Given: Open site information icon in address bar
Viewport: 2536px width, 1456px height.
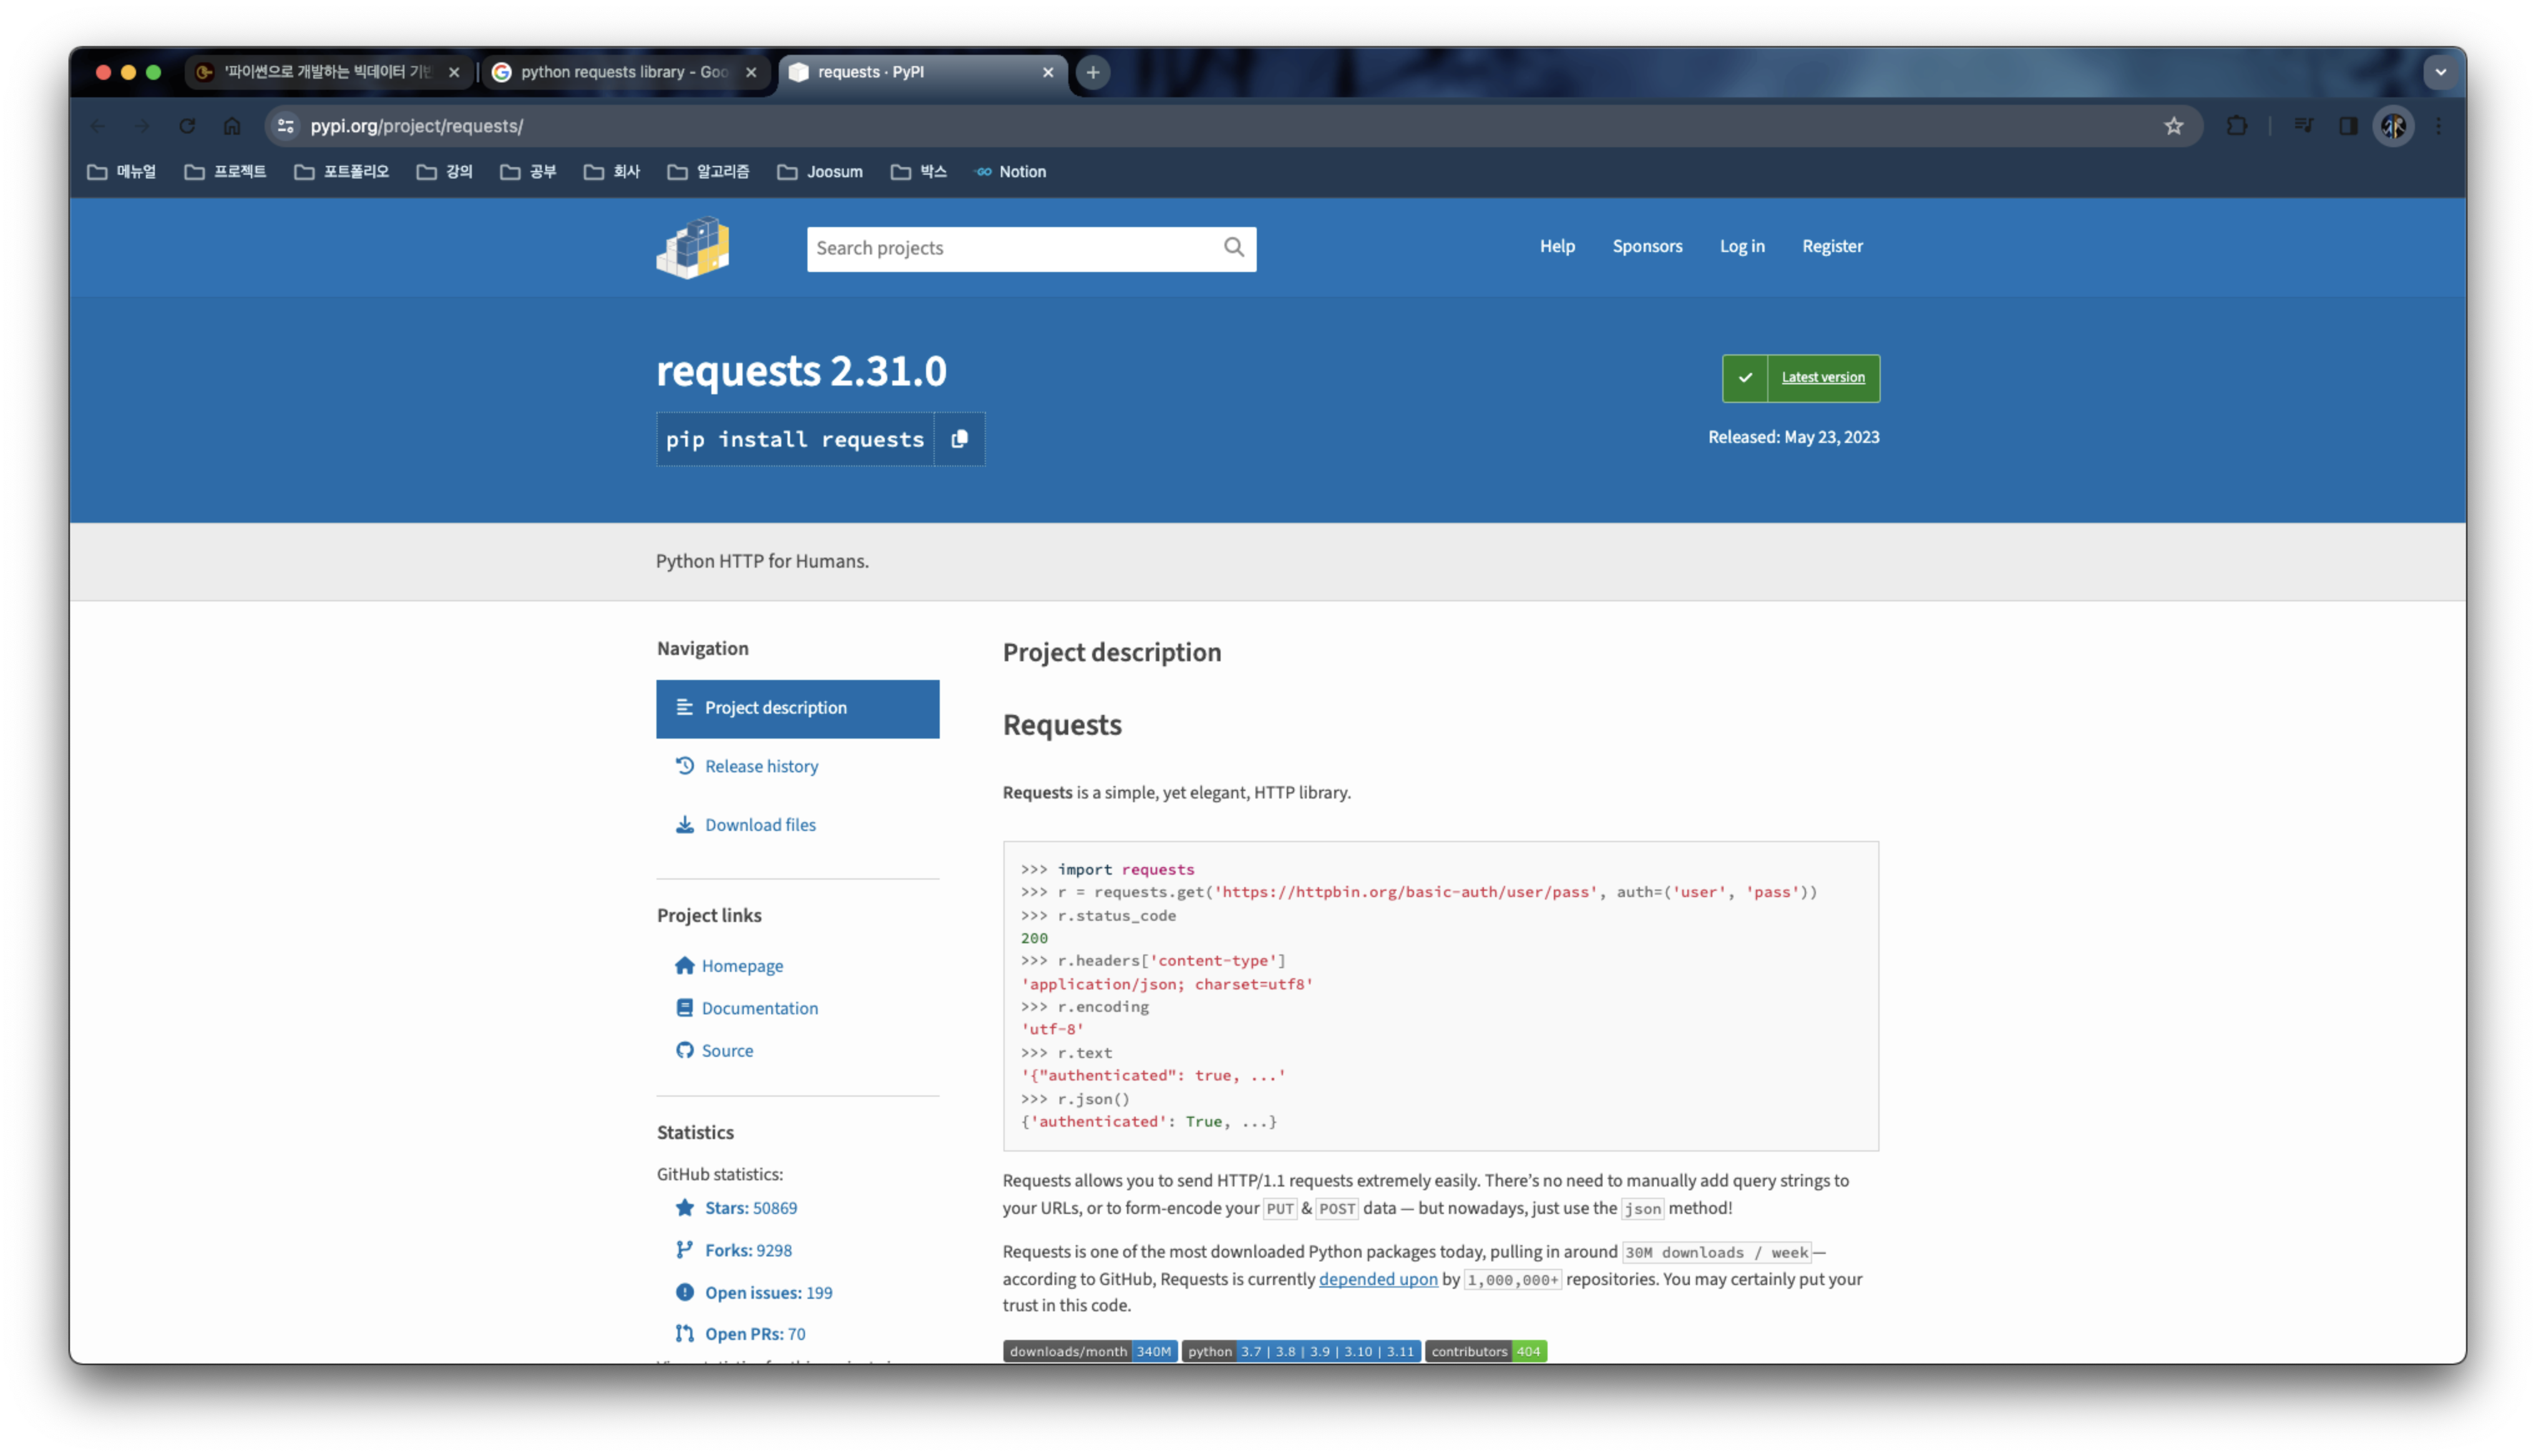Looking at the screenshot, I should (286, 126).
